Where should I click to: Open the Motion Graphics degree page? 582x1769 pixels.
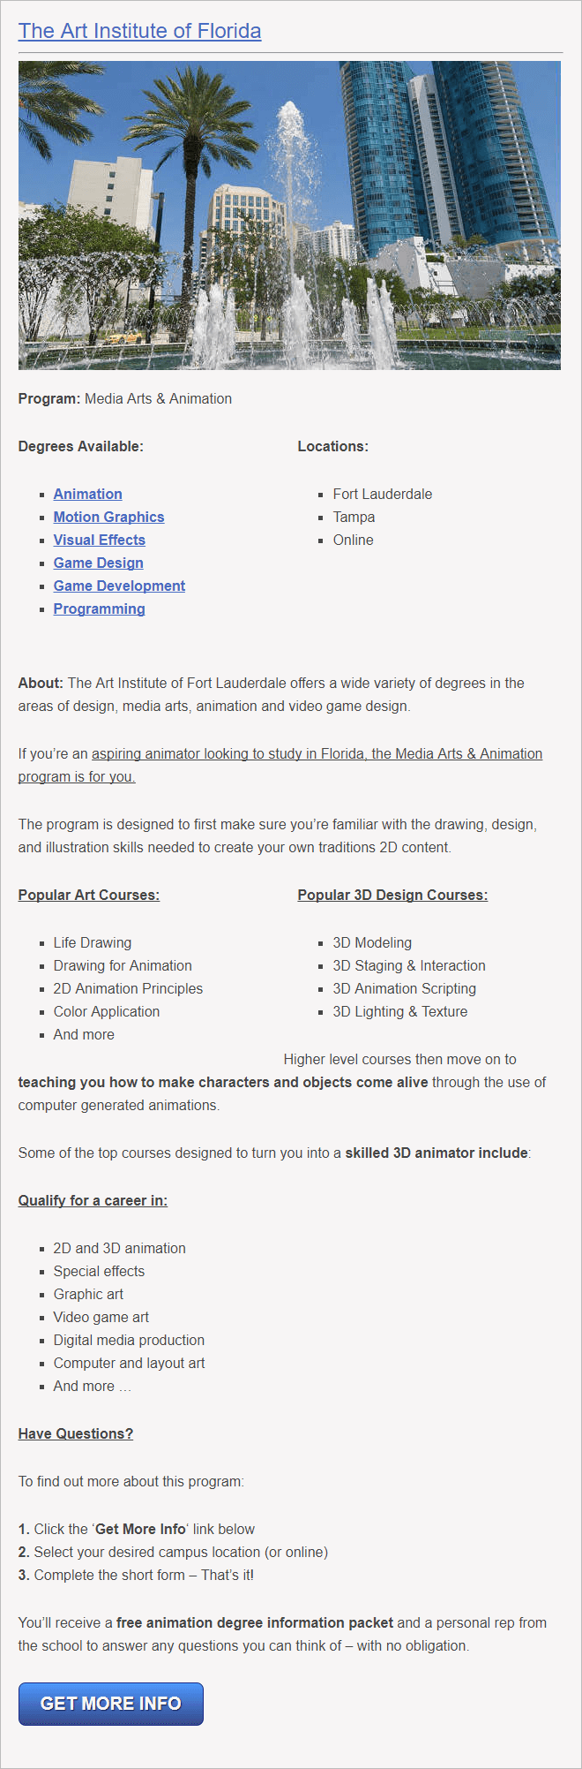[x=108, y=517]
